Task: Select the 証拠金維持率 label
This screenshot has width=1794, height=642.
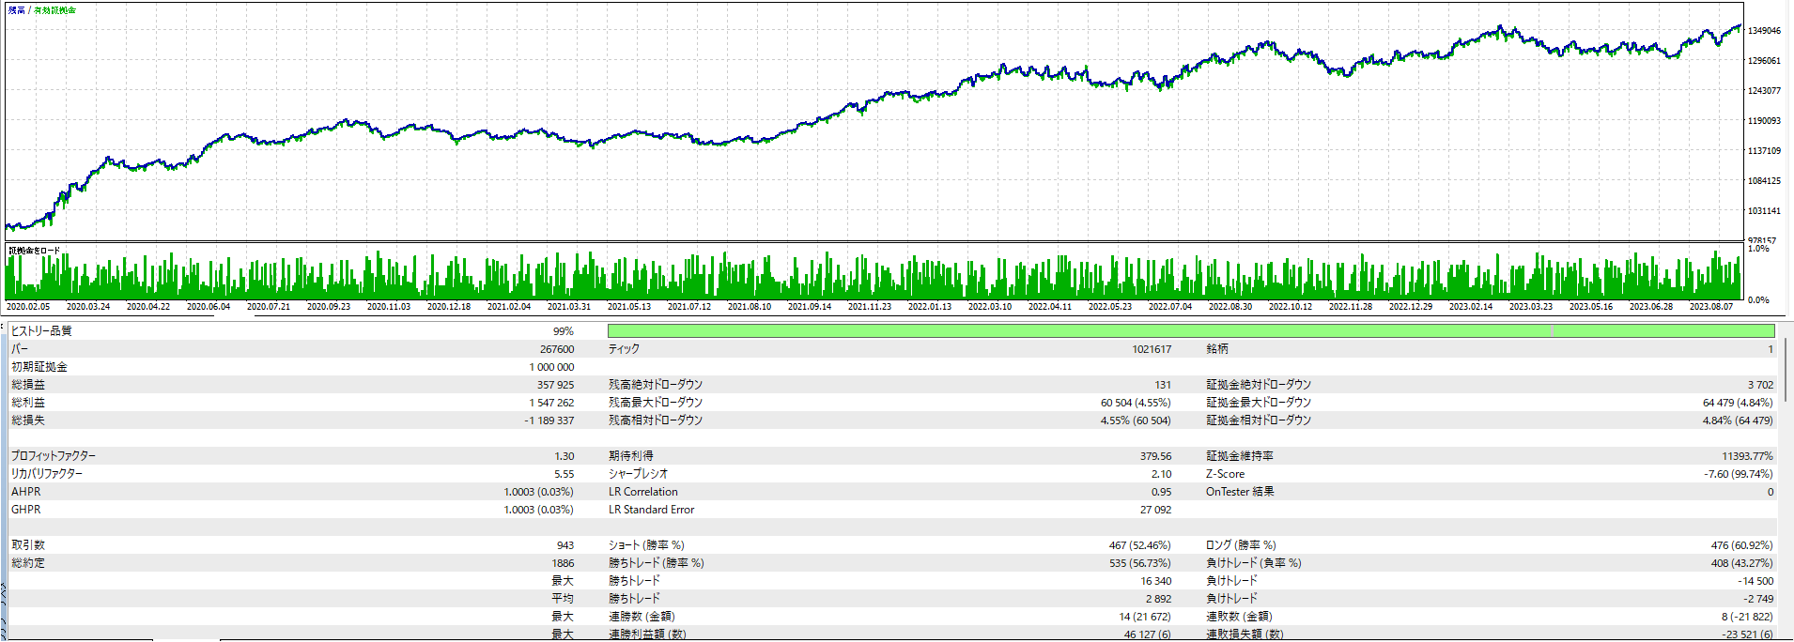Action: tap(1240, 456)
